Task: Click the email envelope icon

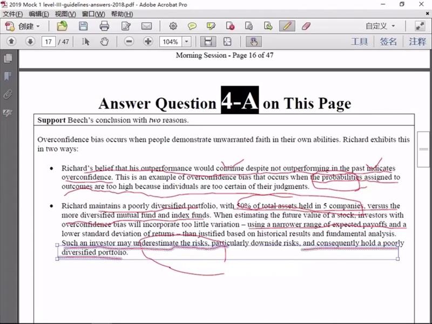Action: [x=146, y=26]
